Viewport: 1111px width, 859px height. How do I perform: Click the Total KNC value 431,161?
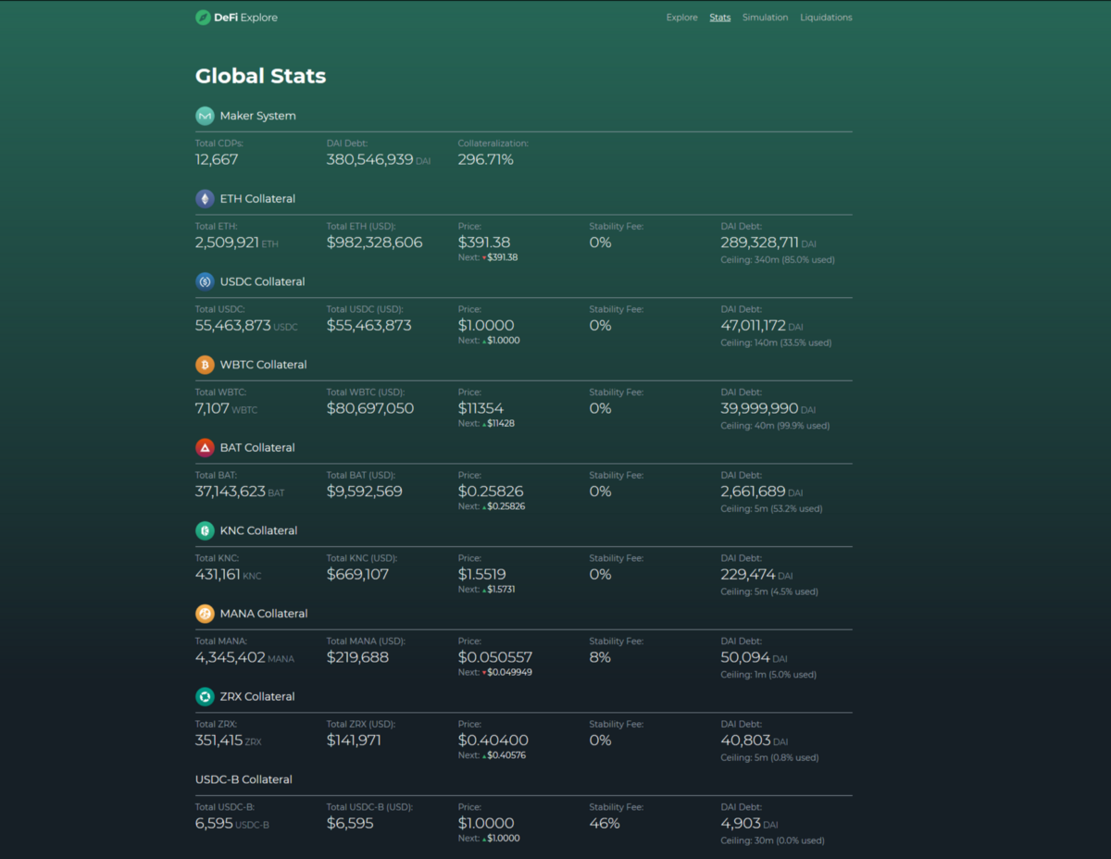[218, 575]
